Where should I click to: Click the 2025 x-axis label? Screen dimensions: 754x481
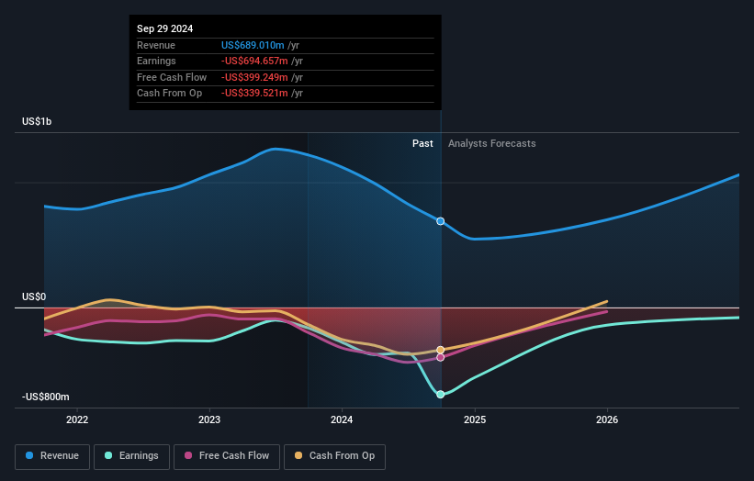(x=475, y=419)
